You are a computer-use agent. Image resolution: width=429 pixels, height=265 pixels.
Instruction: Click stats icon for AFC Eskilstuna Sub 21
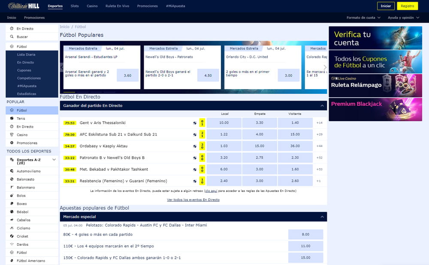tap(195, 134)
